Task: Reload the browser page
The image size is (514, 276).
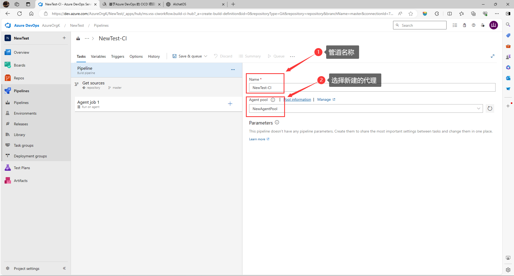Action: 20,14
